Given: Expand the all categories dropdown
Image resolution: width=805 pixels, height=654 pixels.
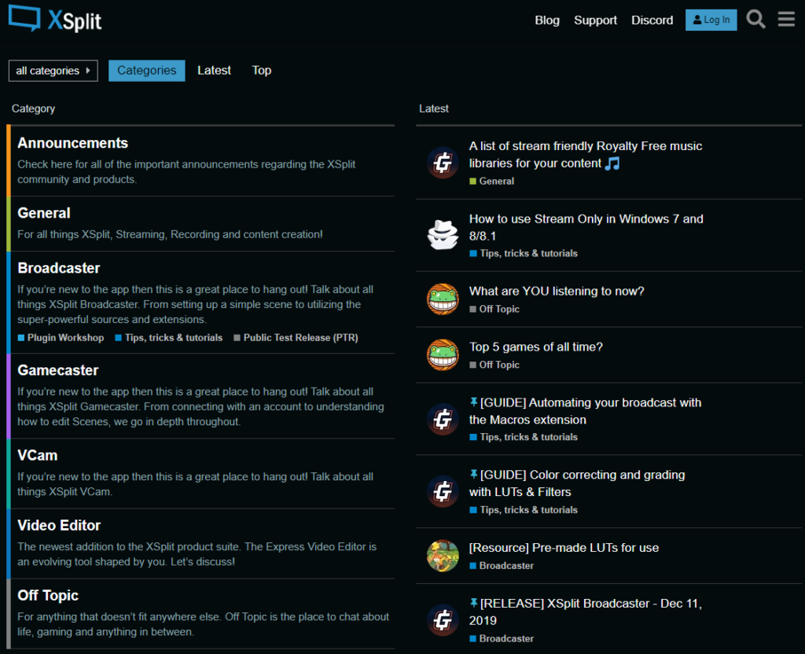Looking at the screenshot, I should click(x=53, y=71).
